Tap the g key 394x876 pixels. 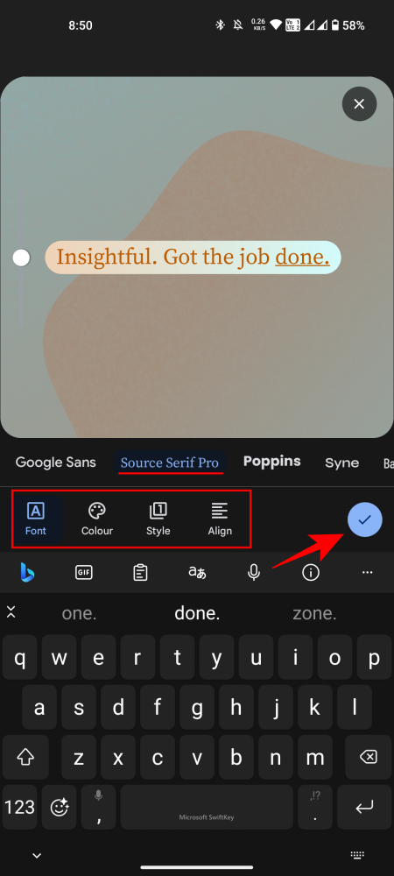click(x=197, y=707)
